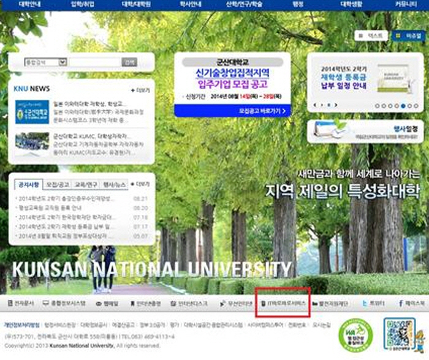429x360 pixels.
Task: Expand KNU NEWS with the 더보기 link
Action: point(140,90)
